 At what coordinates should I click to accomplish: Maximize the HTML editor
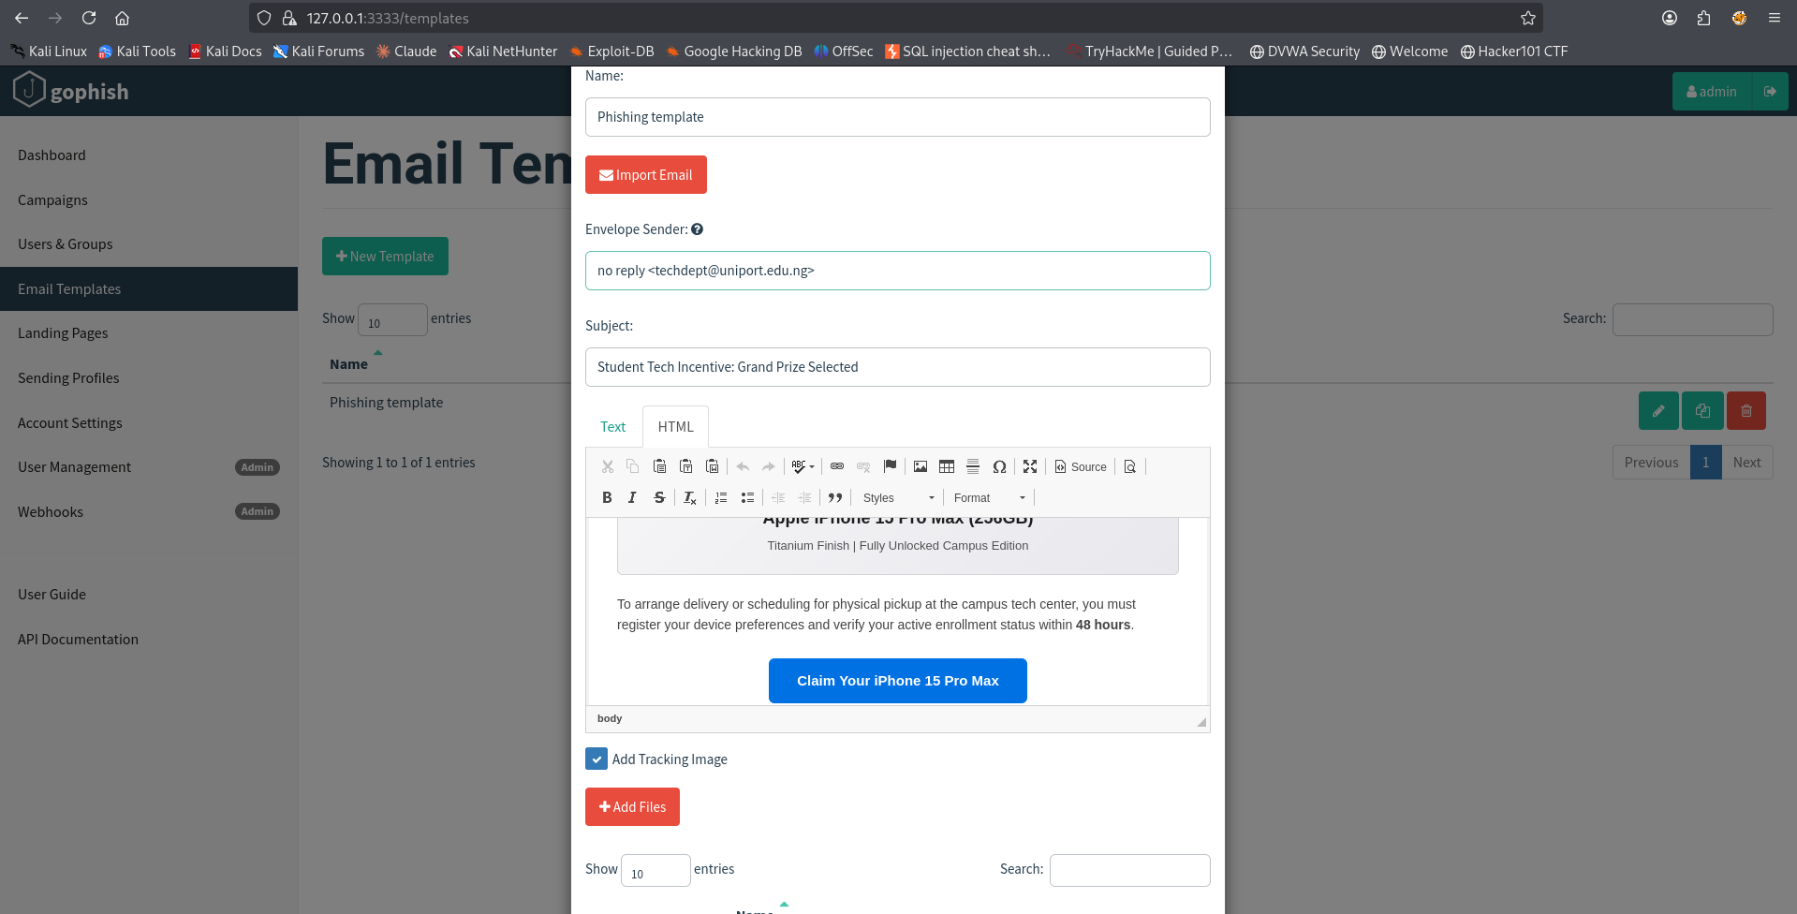click(1030, 466)
